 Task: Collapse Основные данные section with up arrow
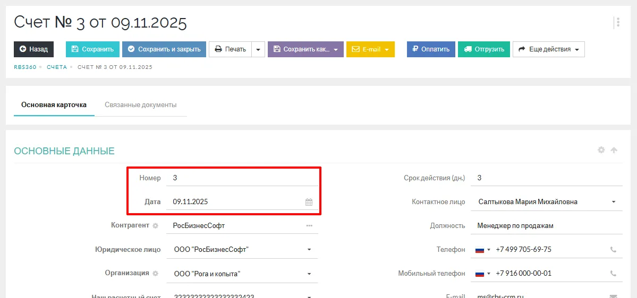click(614, 150)
